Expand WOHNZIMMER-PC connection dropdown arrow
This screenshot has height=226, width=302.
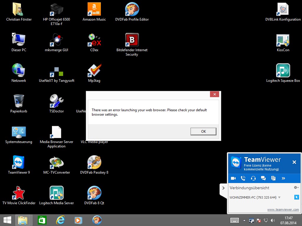tap(280, 197)
